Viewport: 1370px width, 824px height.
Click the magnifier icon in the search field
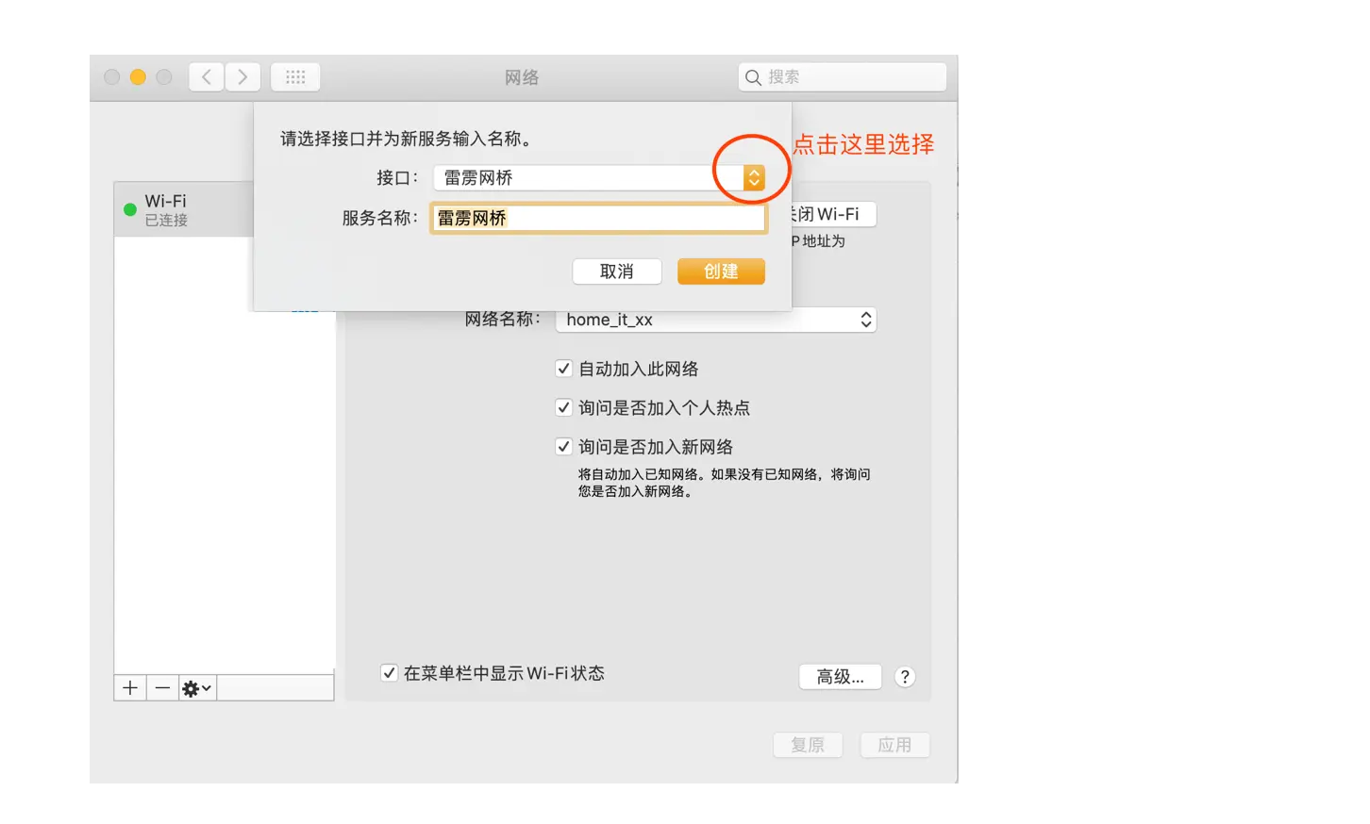point(752,76)
